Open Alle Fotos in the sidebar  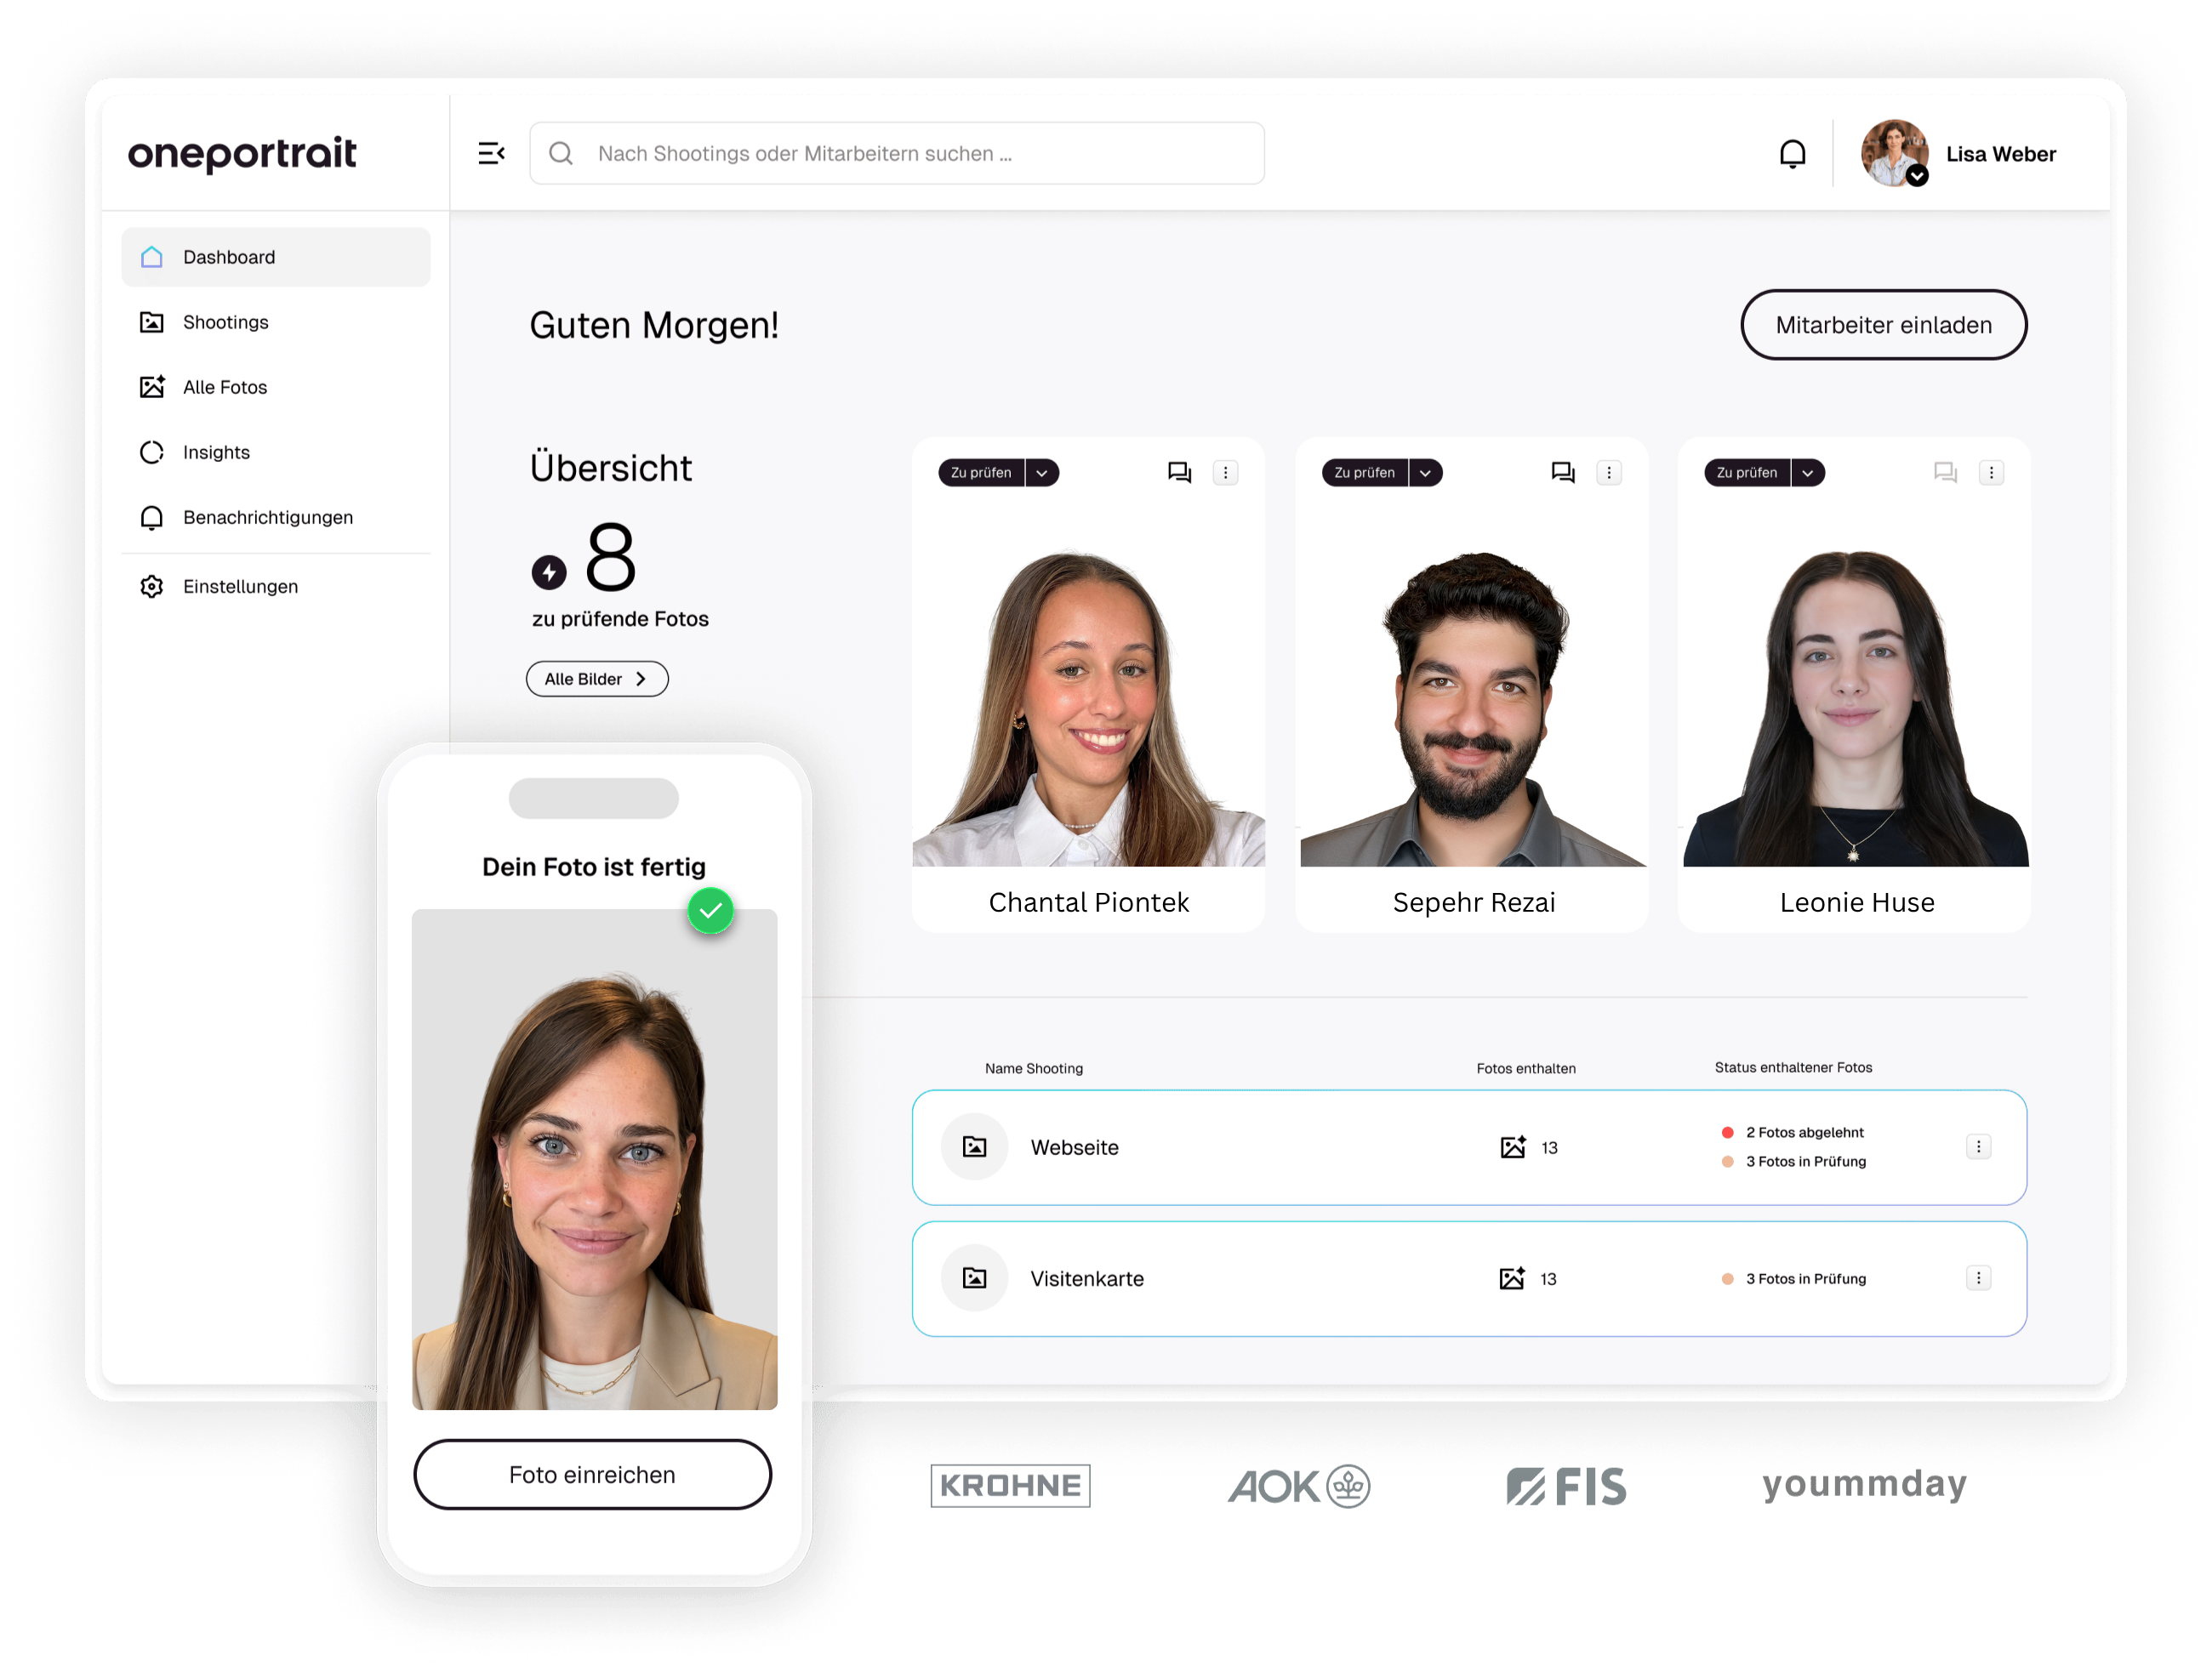[276, 387]
